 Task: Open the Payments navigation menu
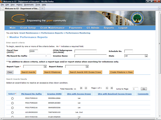pyautogui.click(x=75, y=28)
